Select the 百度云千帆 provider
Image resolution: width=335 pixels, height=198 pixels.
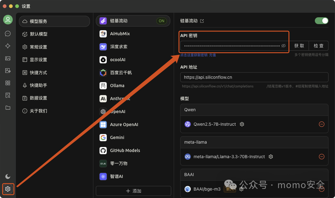click(133, 73)
